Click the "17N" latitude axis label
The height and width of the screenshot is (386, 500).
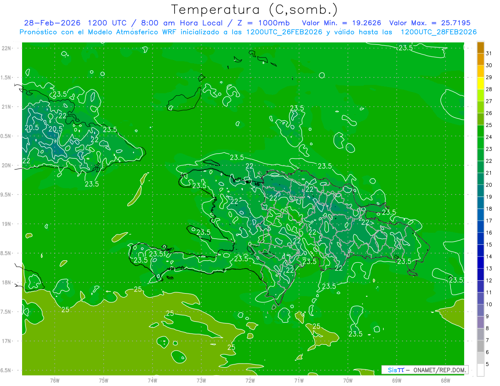point(7,341)
